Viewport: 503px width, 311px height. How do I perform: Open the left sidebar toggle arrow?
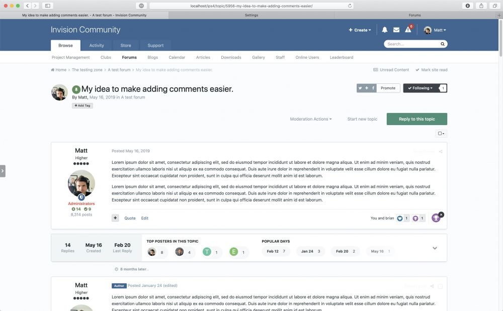3,171
